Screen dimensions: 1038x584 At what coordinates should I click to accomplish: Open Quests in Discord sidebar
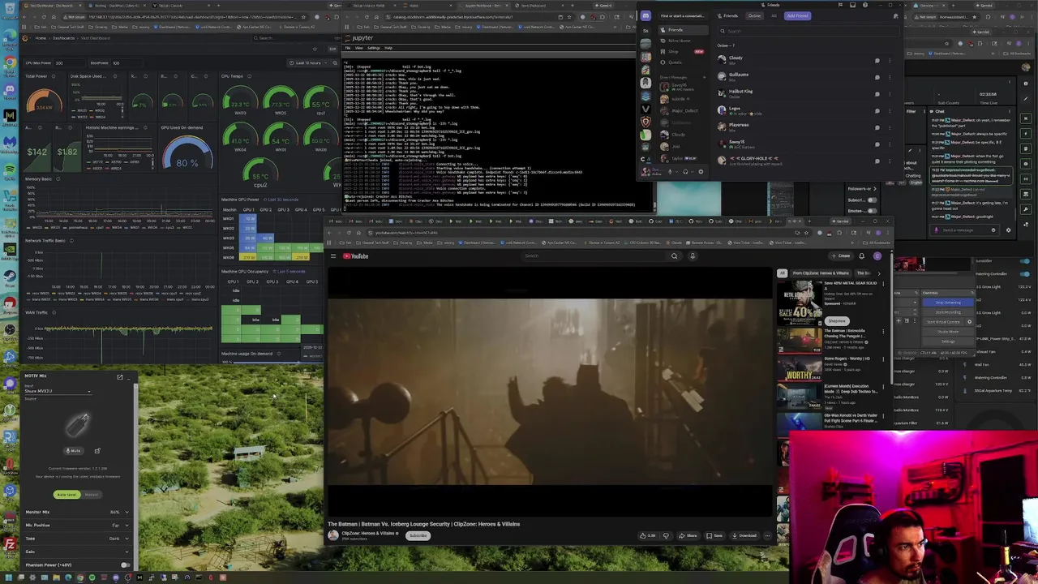point(683,62)
